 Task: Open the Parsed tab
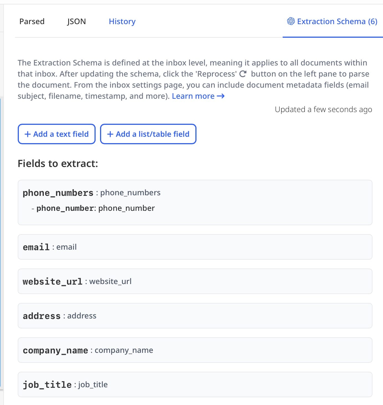(x=32, y=21)
